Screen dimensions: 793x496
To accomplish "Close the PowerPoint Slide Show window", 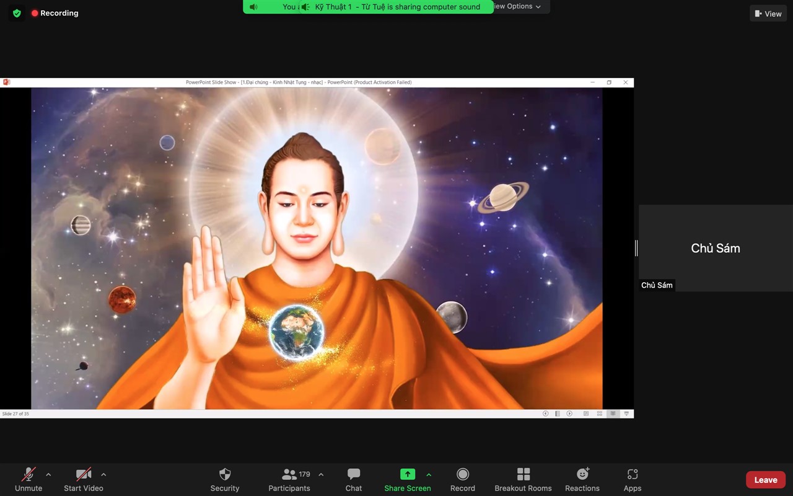I will click(x=626, y=82).
